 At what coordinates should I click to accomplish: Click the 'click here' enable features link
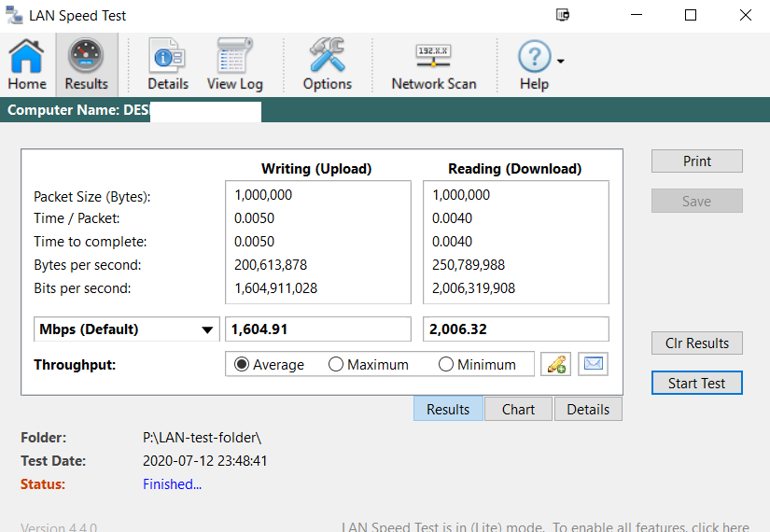[721, 526]
